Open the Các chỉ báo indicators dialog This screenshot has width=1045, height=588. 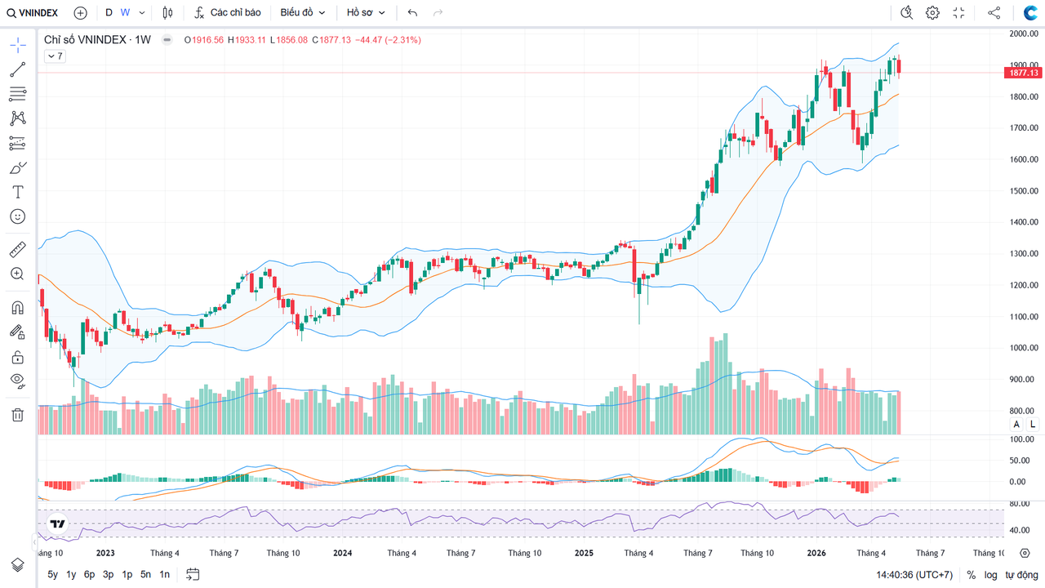tap(227, 13)
